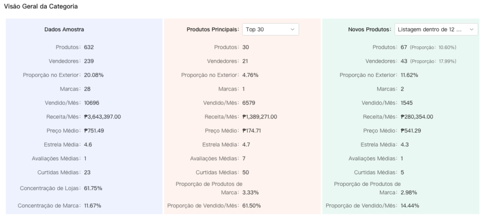Select the Dados Amostra panel title

64,29
